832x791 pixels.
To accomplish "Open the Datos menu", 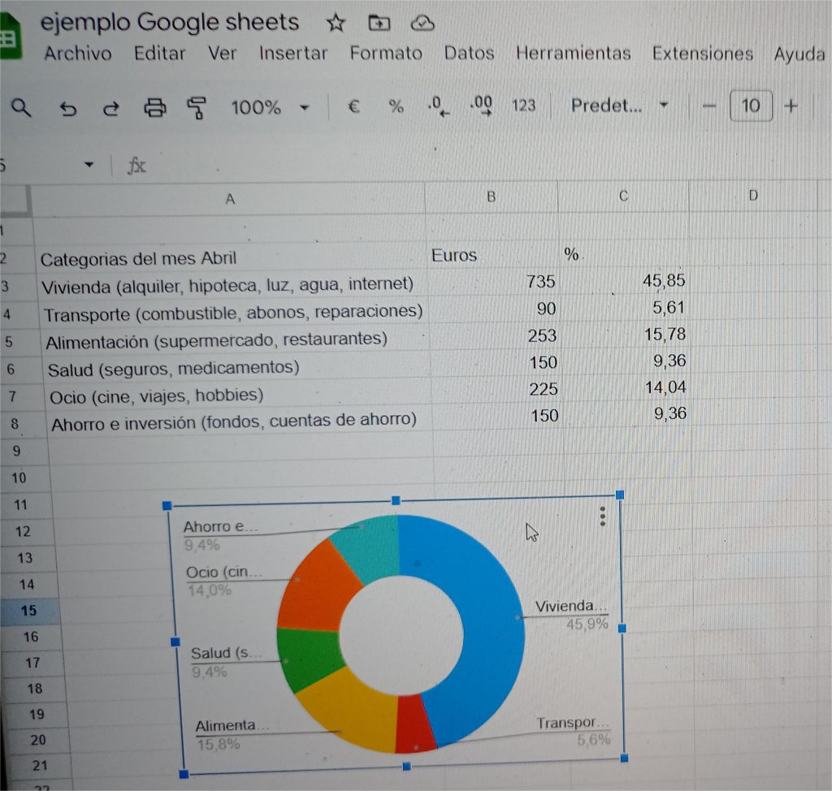I will [469, 54].
